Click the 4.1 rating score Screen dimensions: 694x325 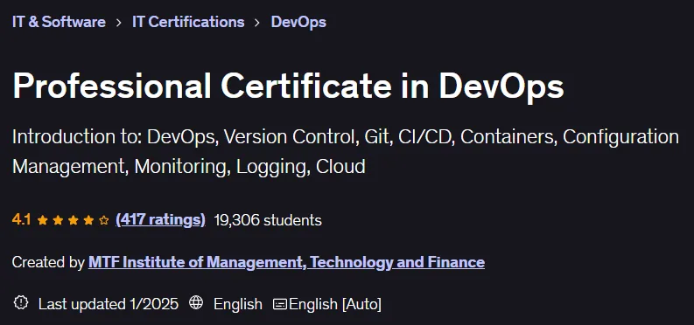21,219
